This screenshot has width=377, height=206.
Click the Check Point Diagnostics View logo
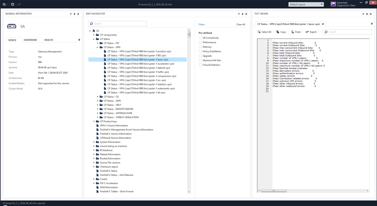tap(343, 4)
